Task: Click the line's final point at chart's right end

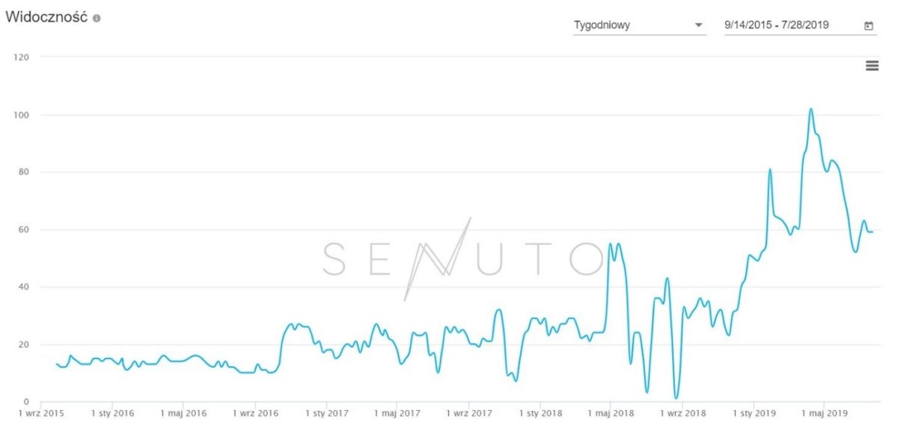Action: coord(873,232)
